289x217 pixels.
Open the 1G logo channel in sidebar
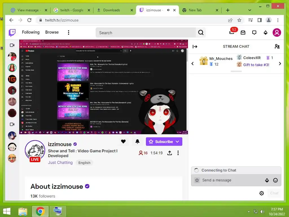pos(12,79)
